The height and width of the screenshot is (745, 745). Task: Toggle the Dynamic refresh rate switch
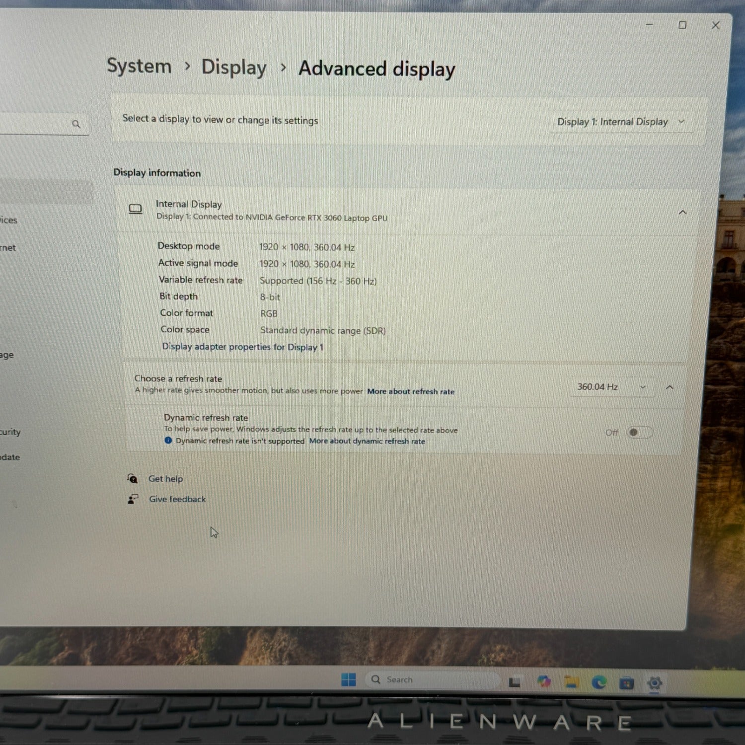click(x=639, y=433)
